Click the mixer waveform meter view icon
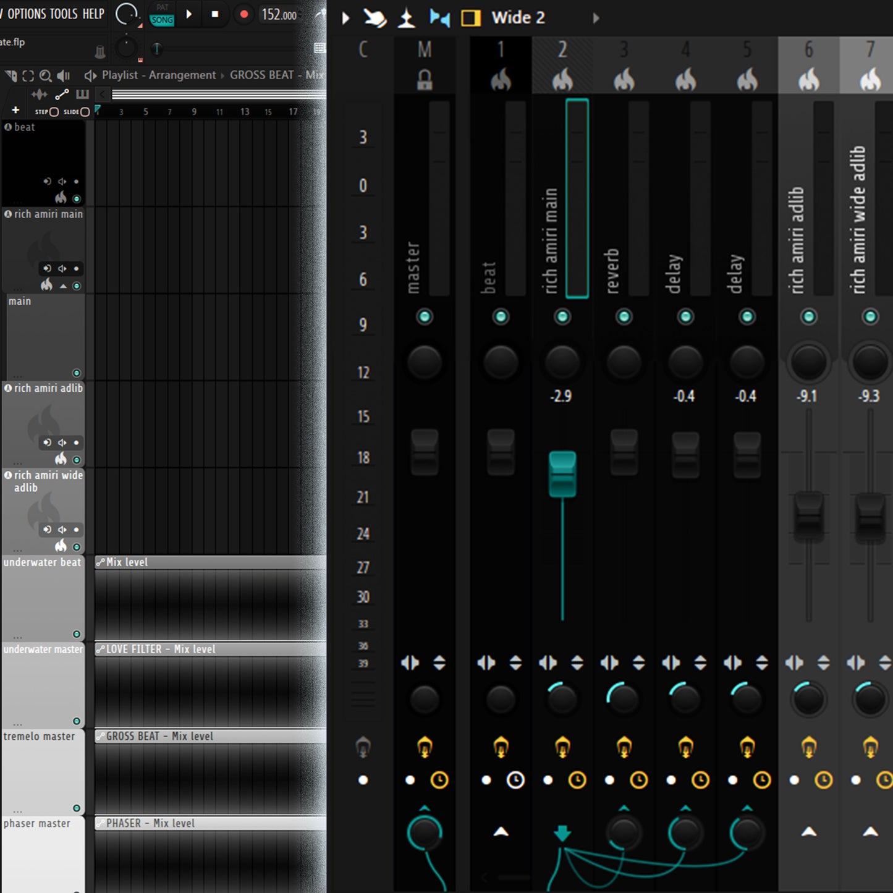 pos(407,18)
